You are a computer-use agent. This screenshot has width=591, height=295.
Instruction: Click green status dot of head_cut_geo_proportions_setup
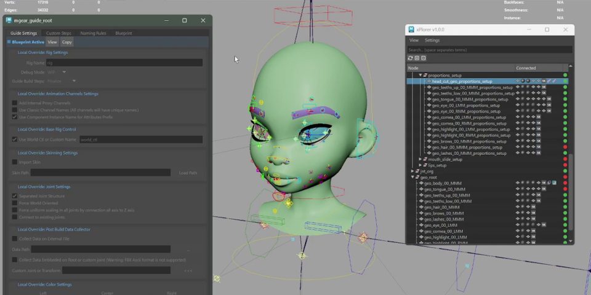click(565, 81)
